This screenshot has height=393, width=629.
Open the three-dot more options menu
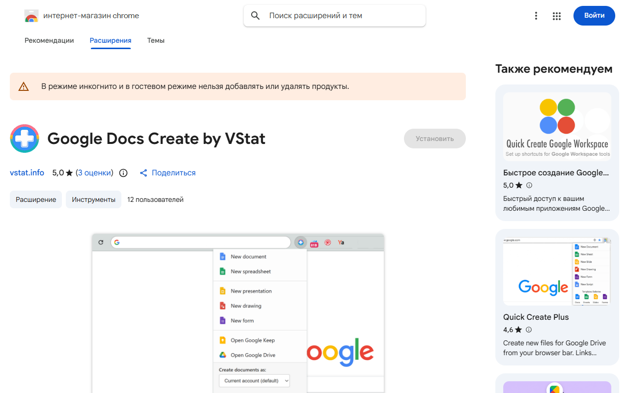[536, 16]
